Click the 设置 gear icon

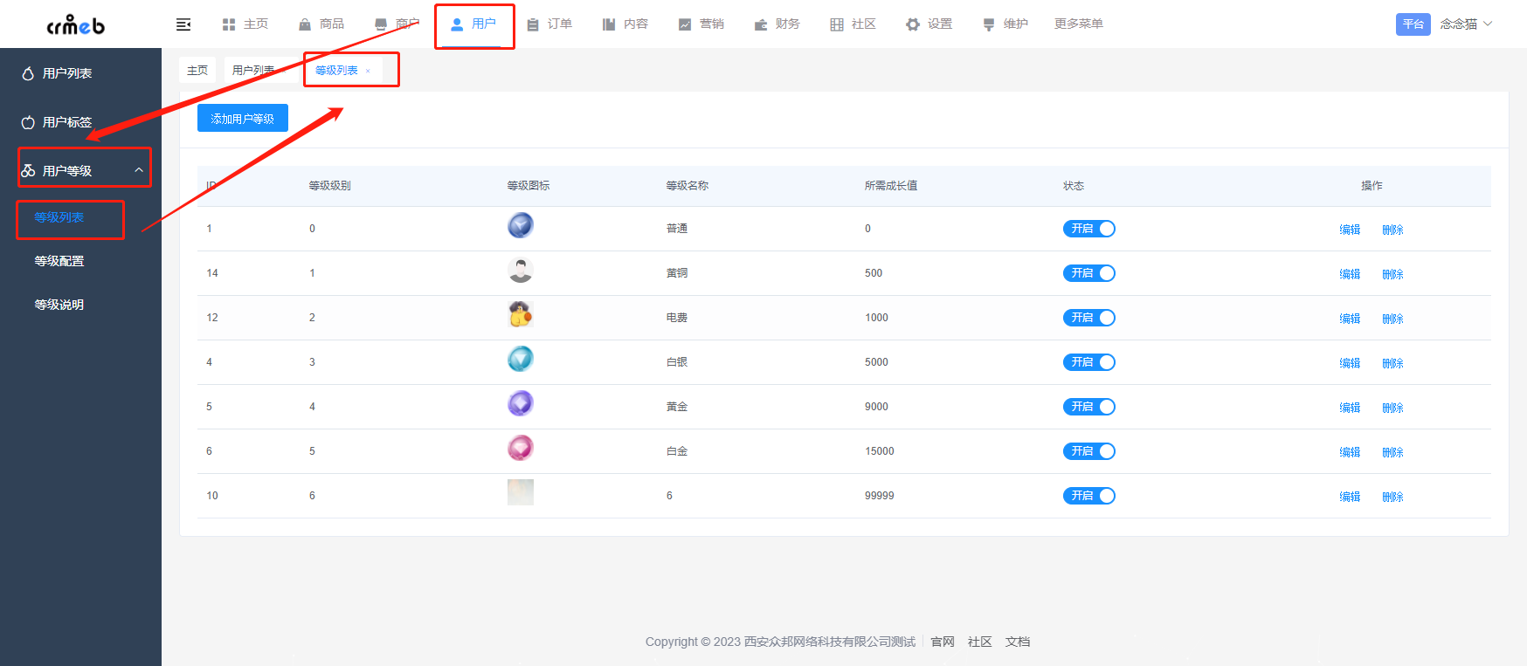913,24
